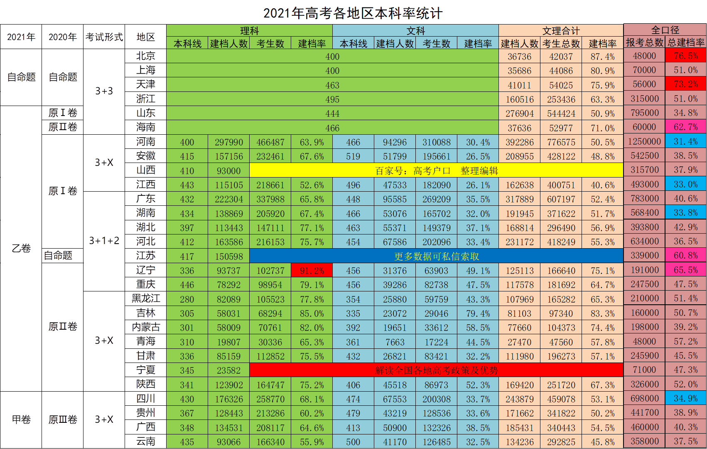Click the 青海 region cell
Screen dimensions: 707x449
click(x=146, y=341)
